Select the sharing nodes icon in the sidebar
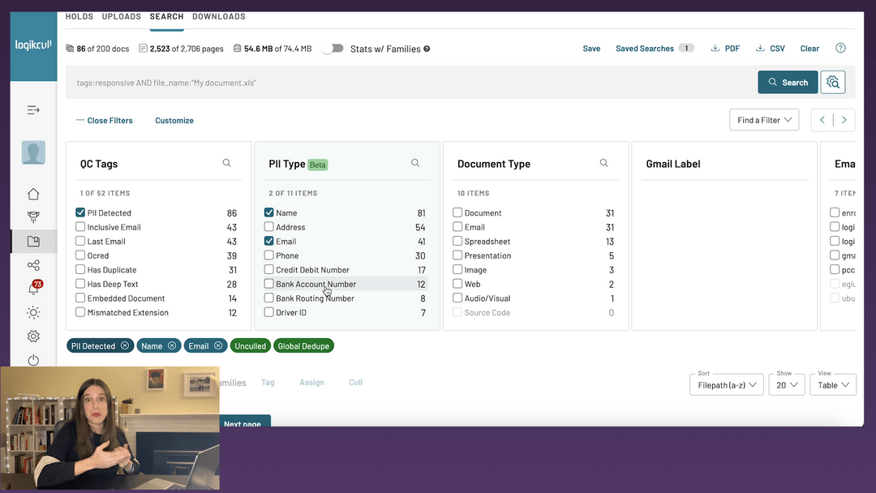Viewport: 876px width, 493px height. (33, 264)
